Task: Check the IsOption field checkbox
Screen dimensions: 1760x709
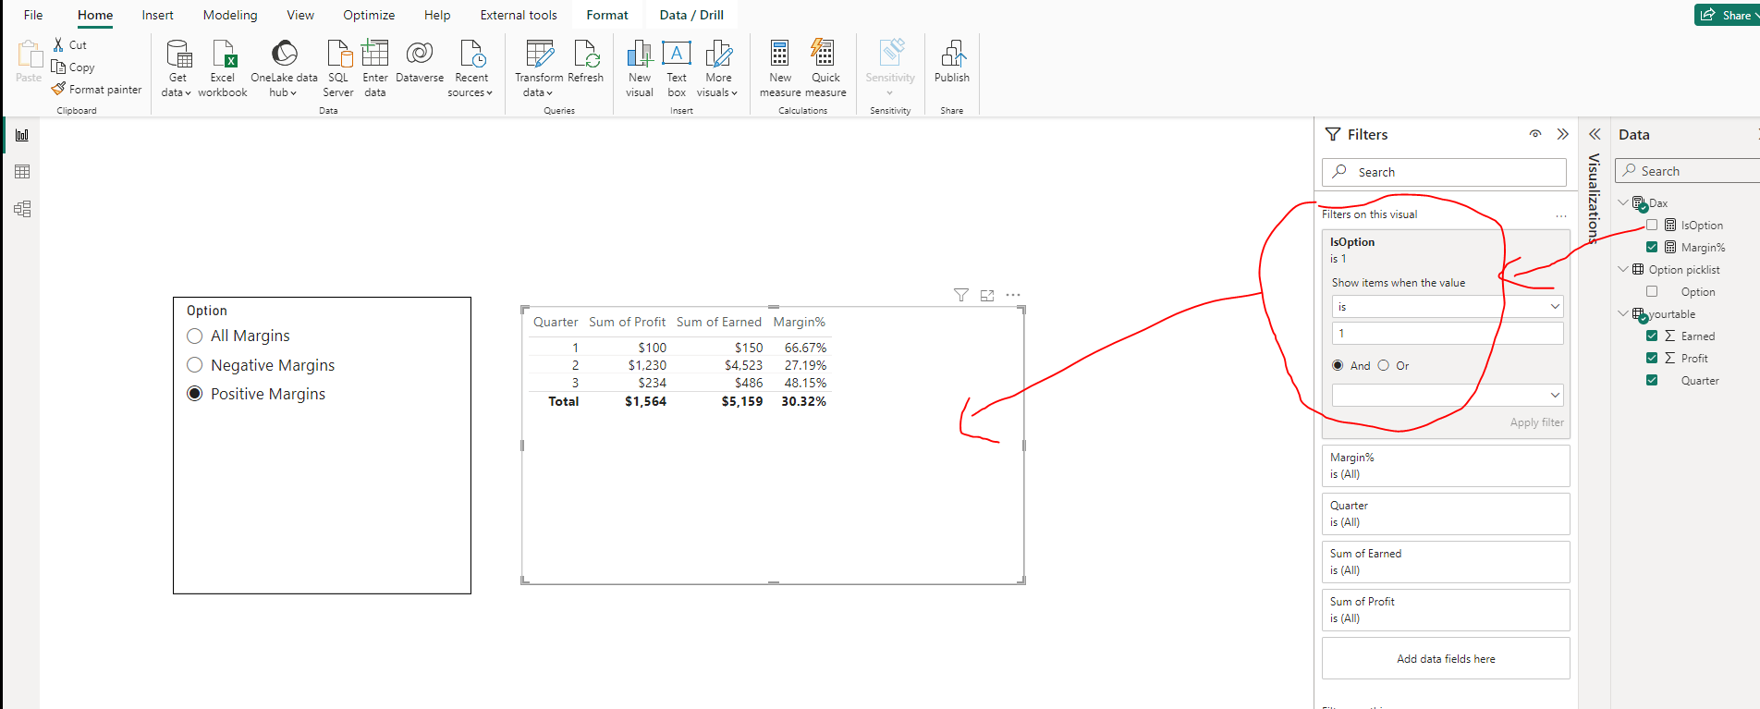Action: [1652, 225]
